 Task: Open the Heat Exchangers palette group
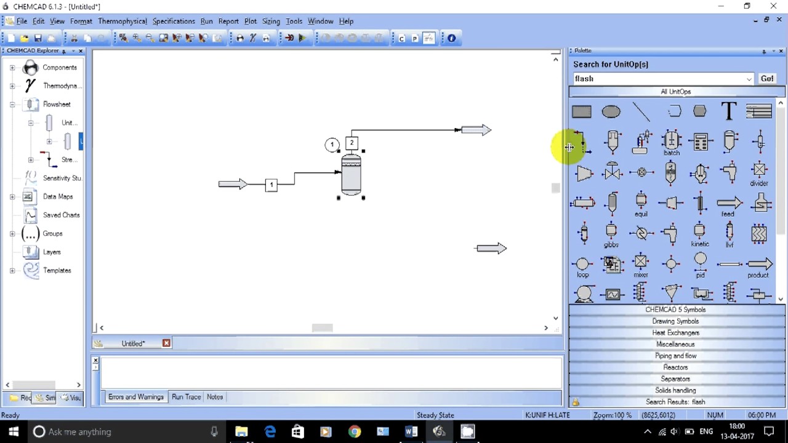coord(675,333)
